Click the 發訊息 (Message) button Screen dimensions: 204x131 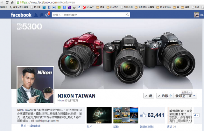pos(180,96)
